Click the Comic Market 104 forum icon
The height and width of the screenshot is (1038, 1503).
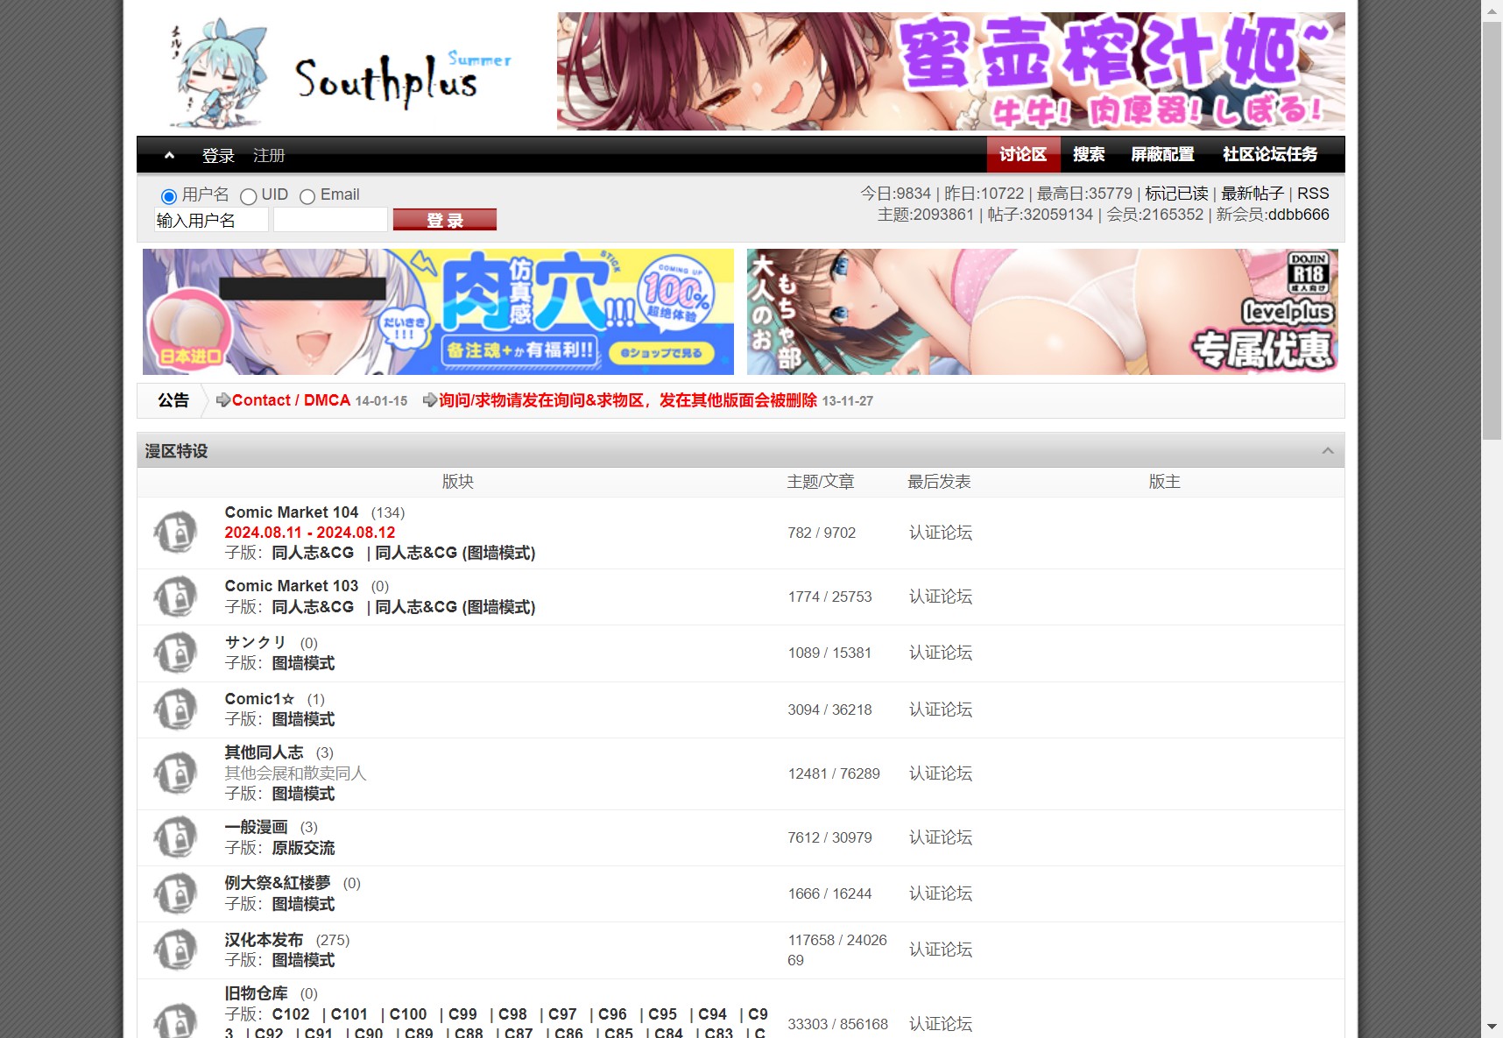click(x=177, y=532)
